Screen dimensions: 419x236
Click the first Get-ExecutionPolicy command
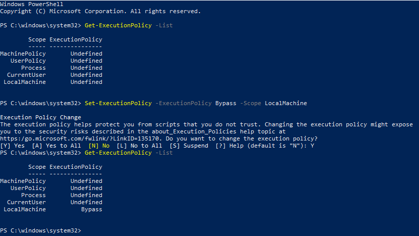118,25
